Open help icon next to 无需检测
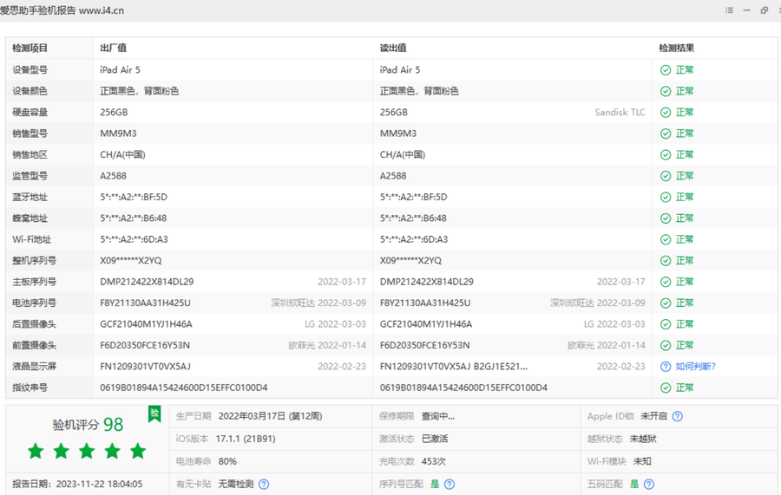The image size is (781, 495). coord(264,484)
